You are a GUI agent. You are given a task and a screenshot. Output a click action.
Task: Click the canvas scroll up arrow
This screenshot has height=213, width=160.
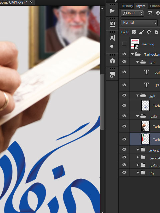pos(102,8)
